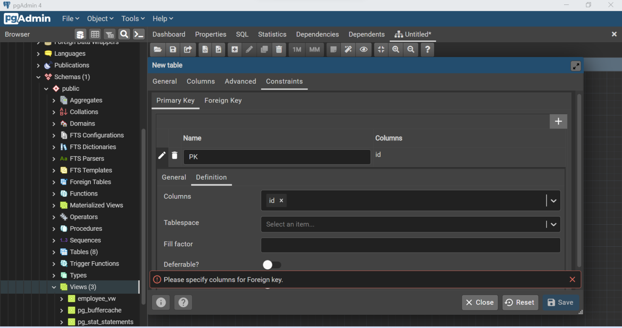Image resolution: width=622 pixels, height=328 pixels.
Task: Switch to the Foreign Key tab
Action: pos(223,100)
